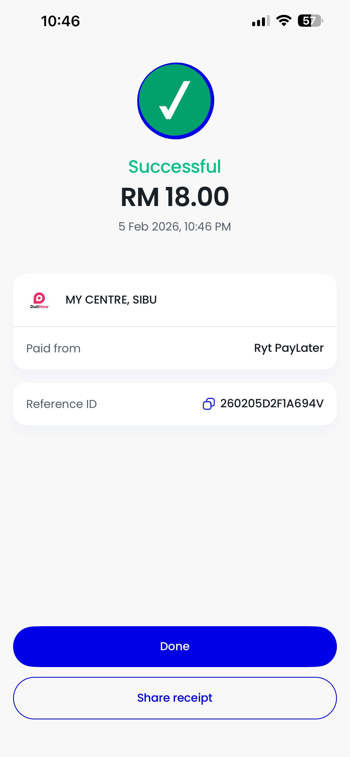Tap merchant name MY CENTRE, SIBU
Screen dimensions: 350x757
(x=111, y=300)
